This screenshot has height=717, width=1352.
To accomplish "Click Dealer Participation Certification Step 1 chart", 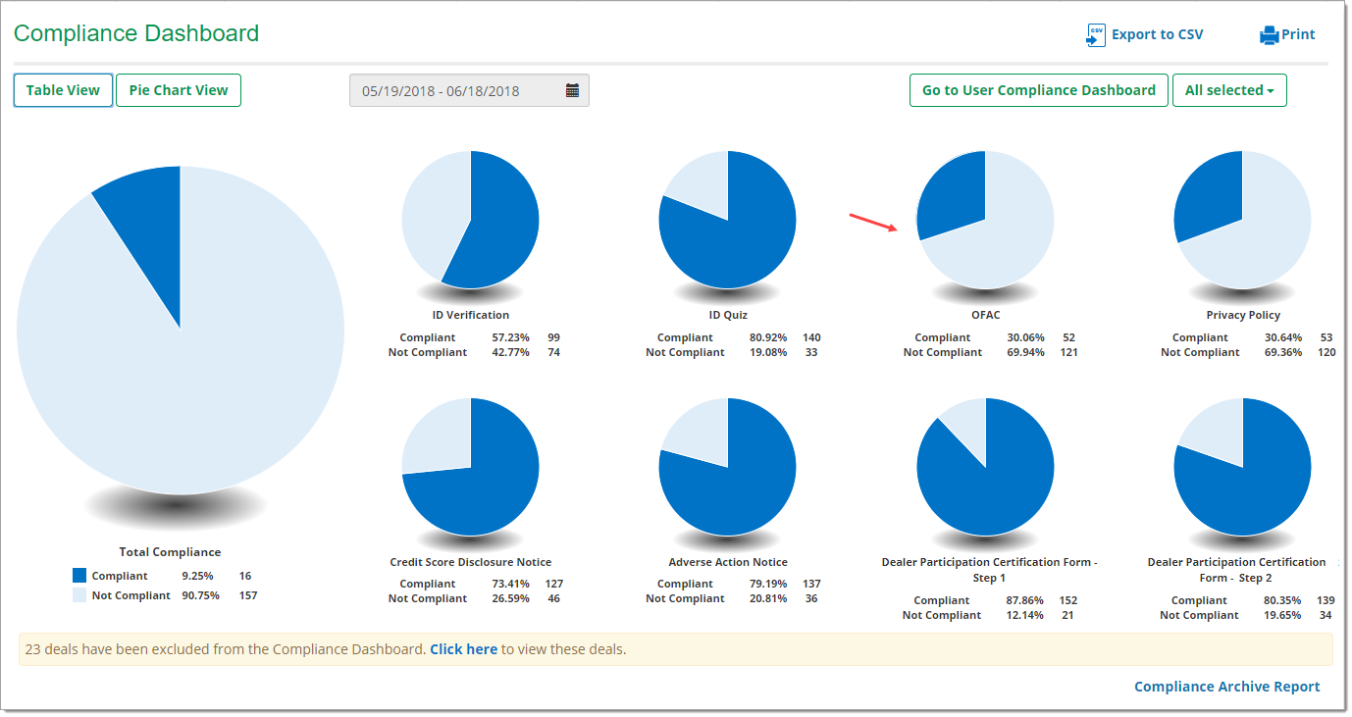I will pos(985,466).
